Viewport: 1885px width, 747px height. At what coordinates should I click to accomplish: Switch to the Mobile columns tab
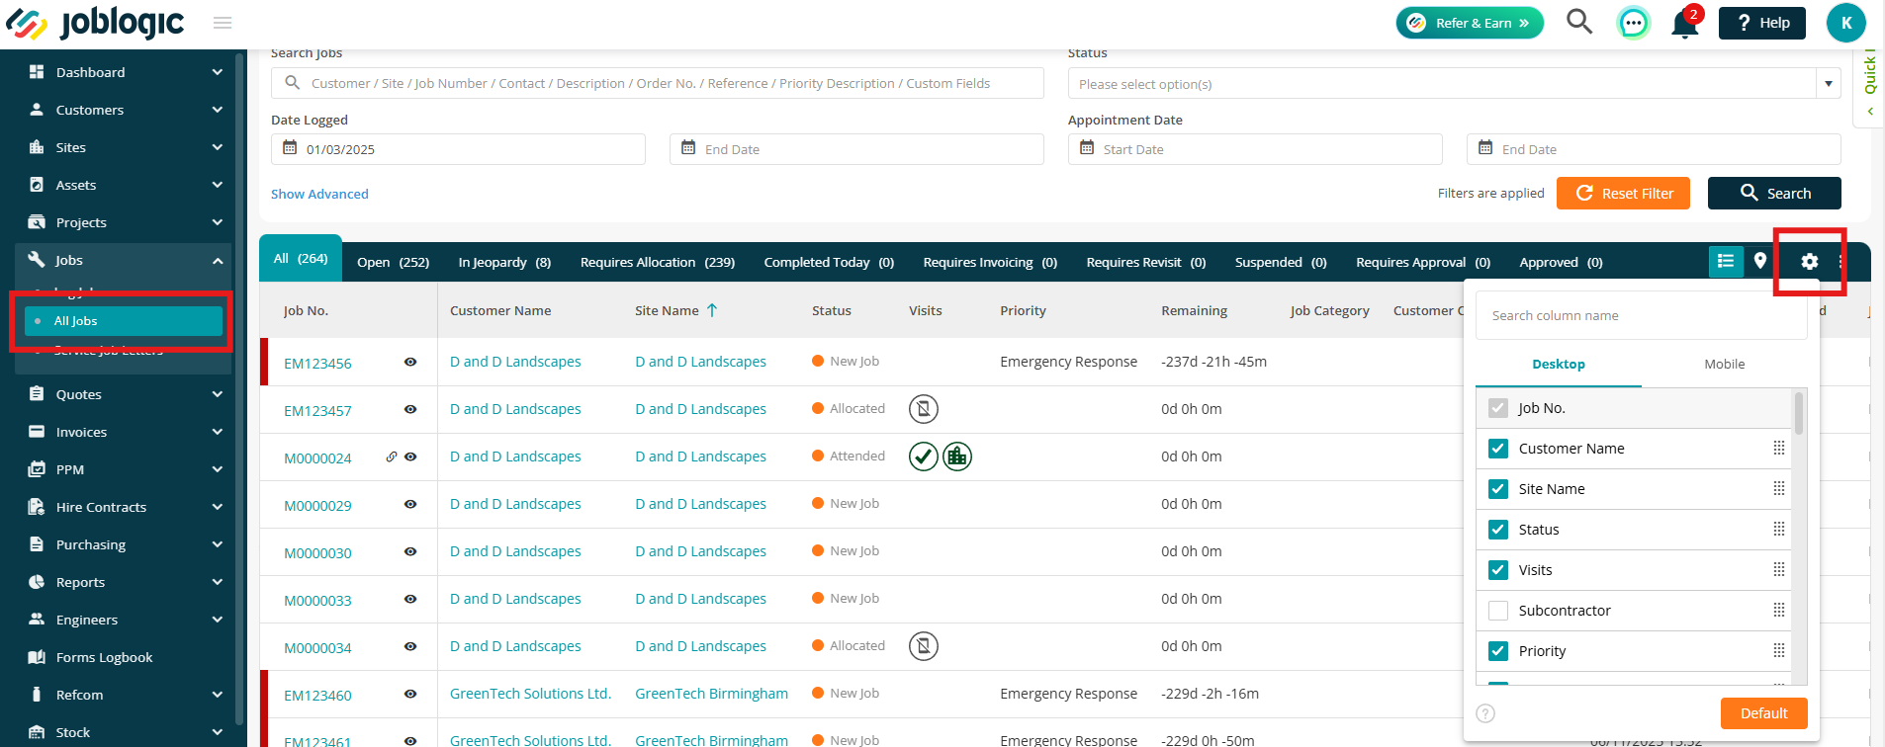coord(1724,365)
